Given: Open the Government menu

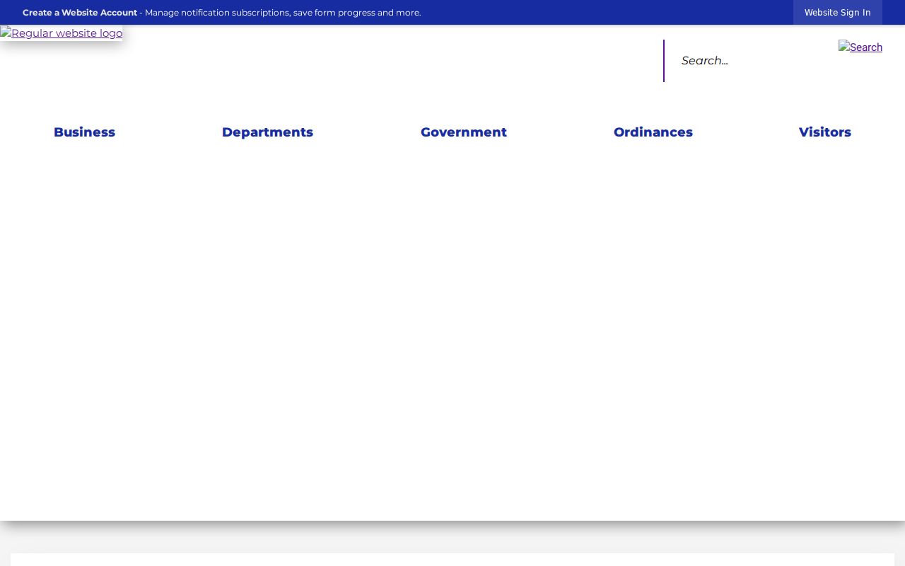Looking at the screenshot, I should 464,132.
